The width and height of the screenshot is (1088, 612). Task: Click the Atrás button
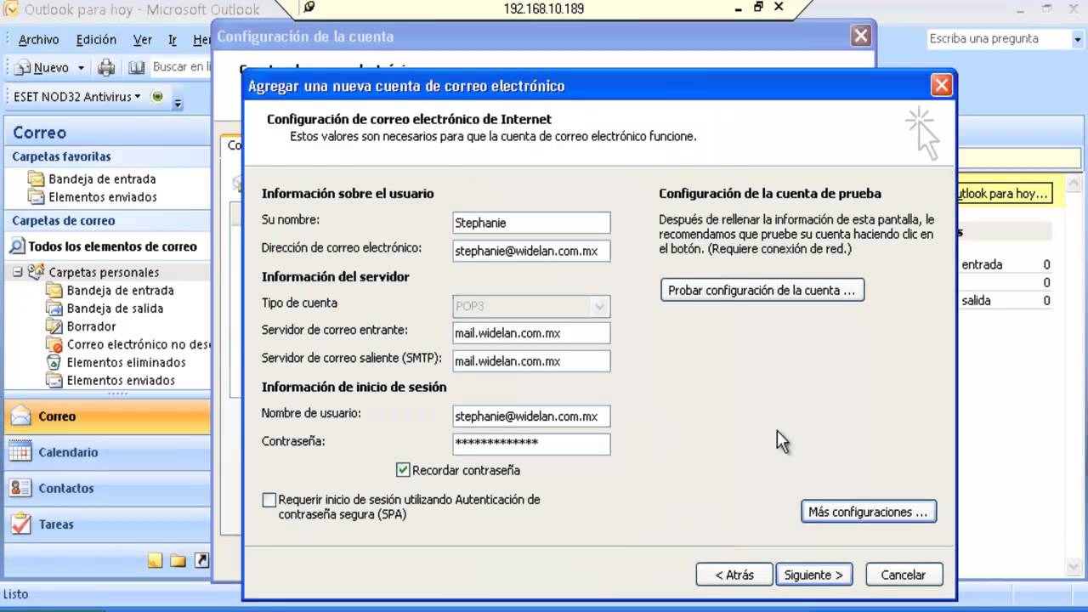pos(734,575)
